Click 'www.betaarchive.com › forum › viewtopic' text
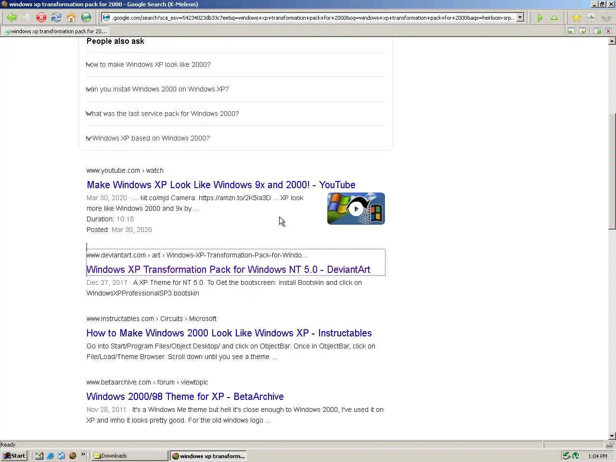This screenshot has height=462, width=616. [147, 382]
